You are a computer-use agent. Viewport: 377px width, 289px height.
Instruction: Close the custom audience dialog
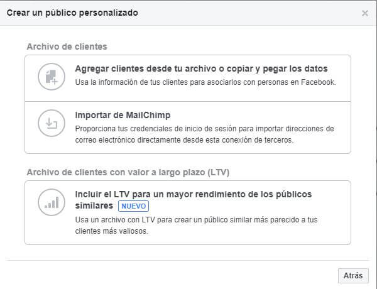[365, 13]
